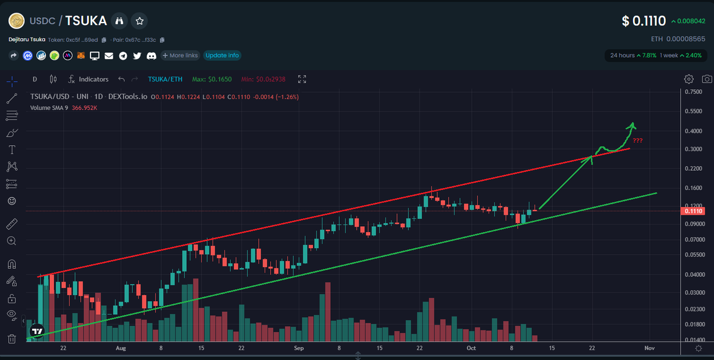Open the Indicators menu
The image size is (714, 360).
pos(88,79)
